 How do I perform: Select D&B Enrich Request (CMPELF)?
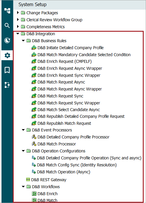point(65,61)
